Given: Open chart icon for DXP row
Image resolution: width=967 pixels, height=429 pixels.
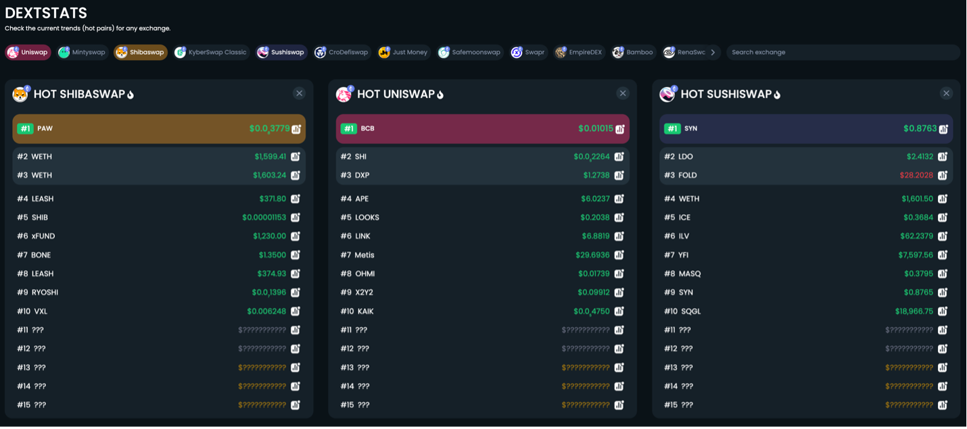Looking at the screenshot, I should (619, 175).
